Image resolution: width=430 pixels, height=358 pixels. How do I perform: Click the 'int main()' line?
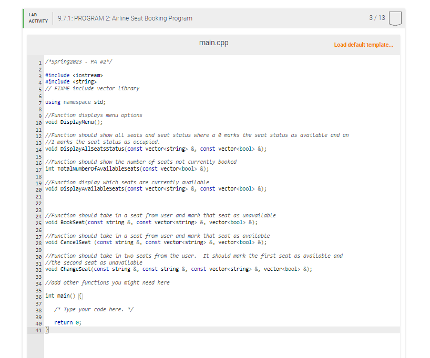click(x=64, y=296)
